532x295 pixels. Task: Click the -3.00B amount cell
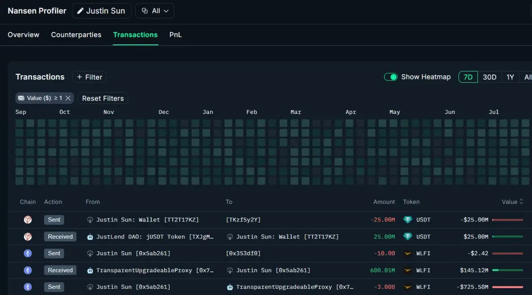pos(384,287)
